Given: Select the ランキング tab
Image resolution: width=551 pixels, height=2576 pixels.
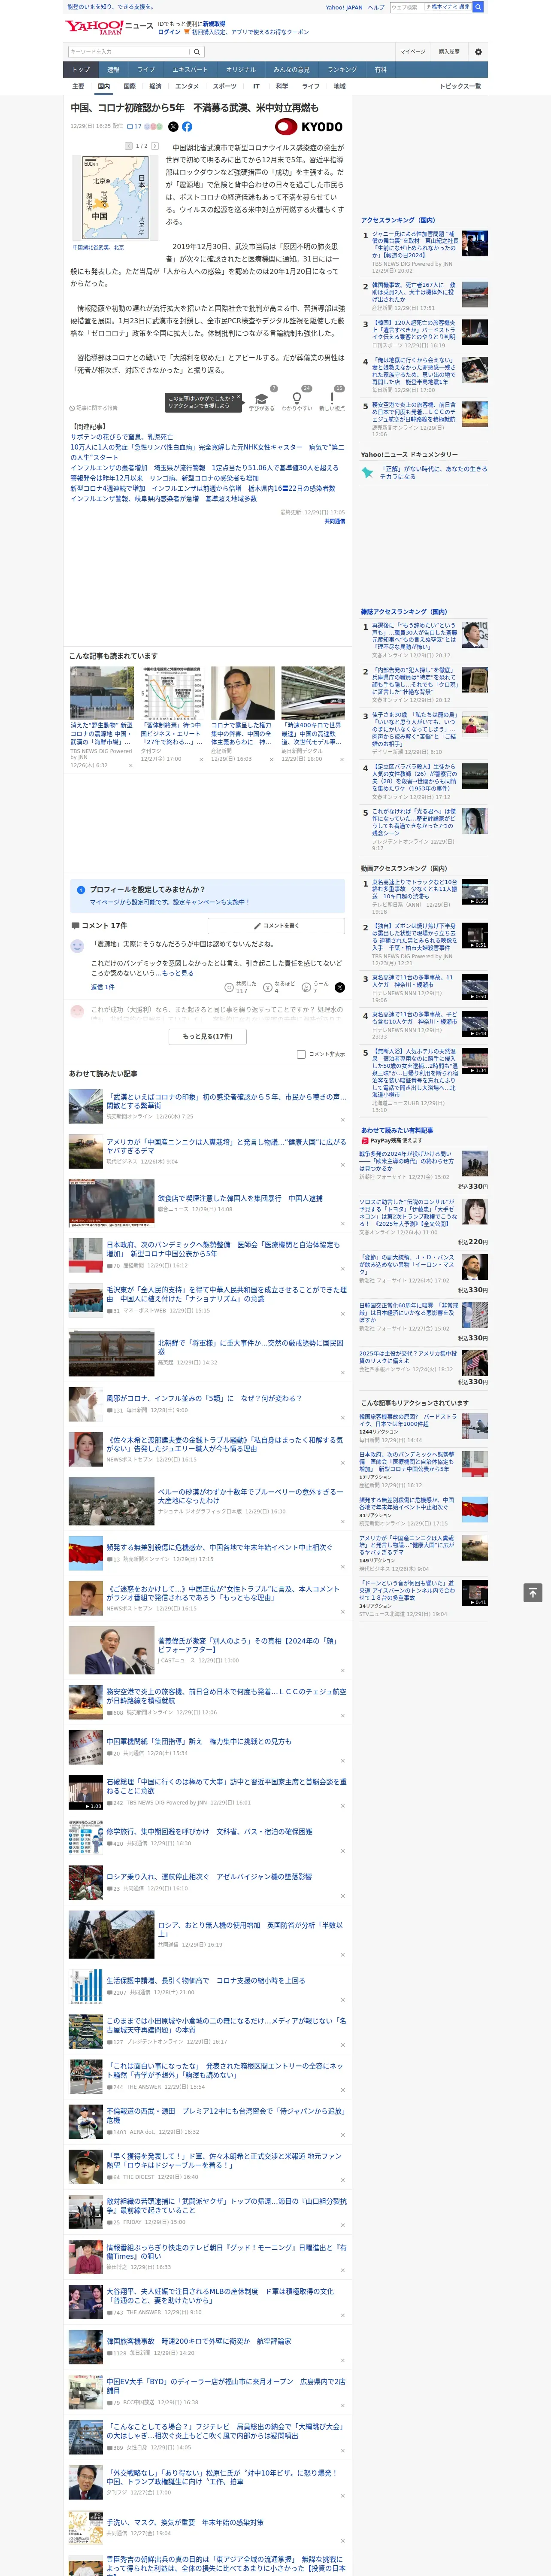Looking at the screenshot, I should click(x=342, y=70).
